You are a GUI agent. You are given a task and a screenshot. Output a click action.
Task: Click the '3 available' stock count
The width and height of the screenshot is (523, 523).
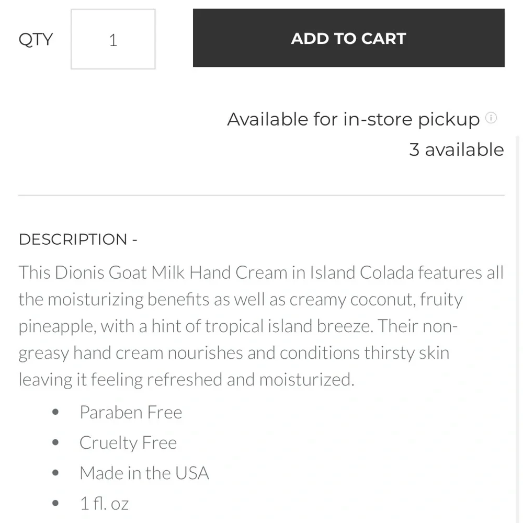(x=457, y=150)
